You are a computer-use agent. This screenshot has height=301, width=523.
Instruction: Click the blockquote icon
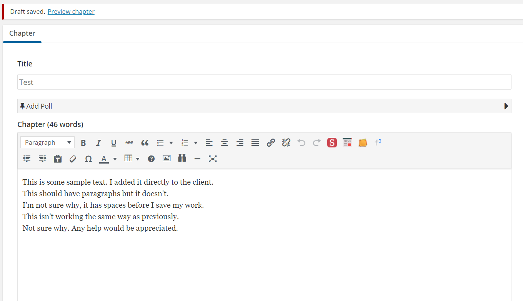145,143
